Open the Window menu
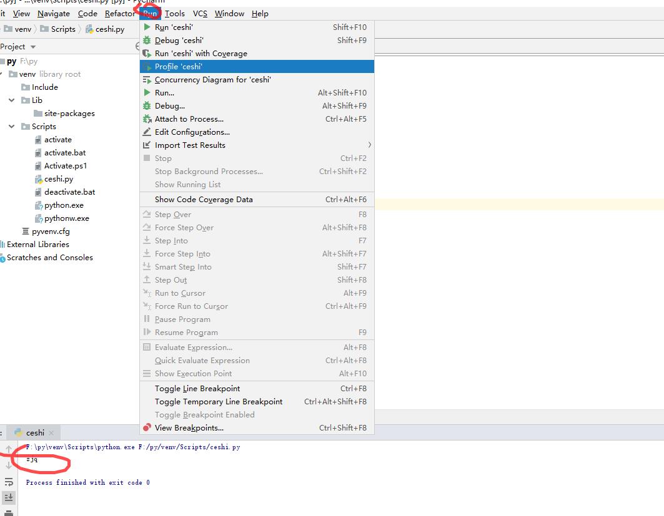 [x=229, y=14]
